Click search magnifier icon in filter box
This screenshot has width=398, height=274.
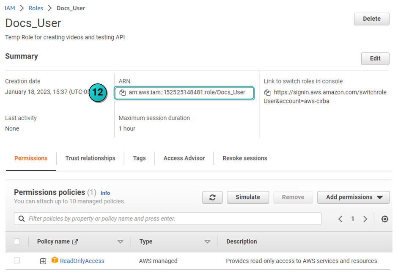(22, 219)
